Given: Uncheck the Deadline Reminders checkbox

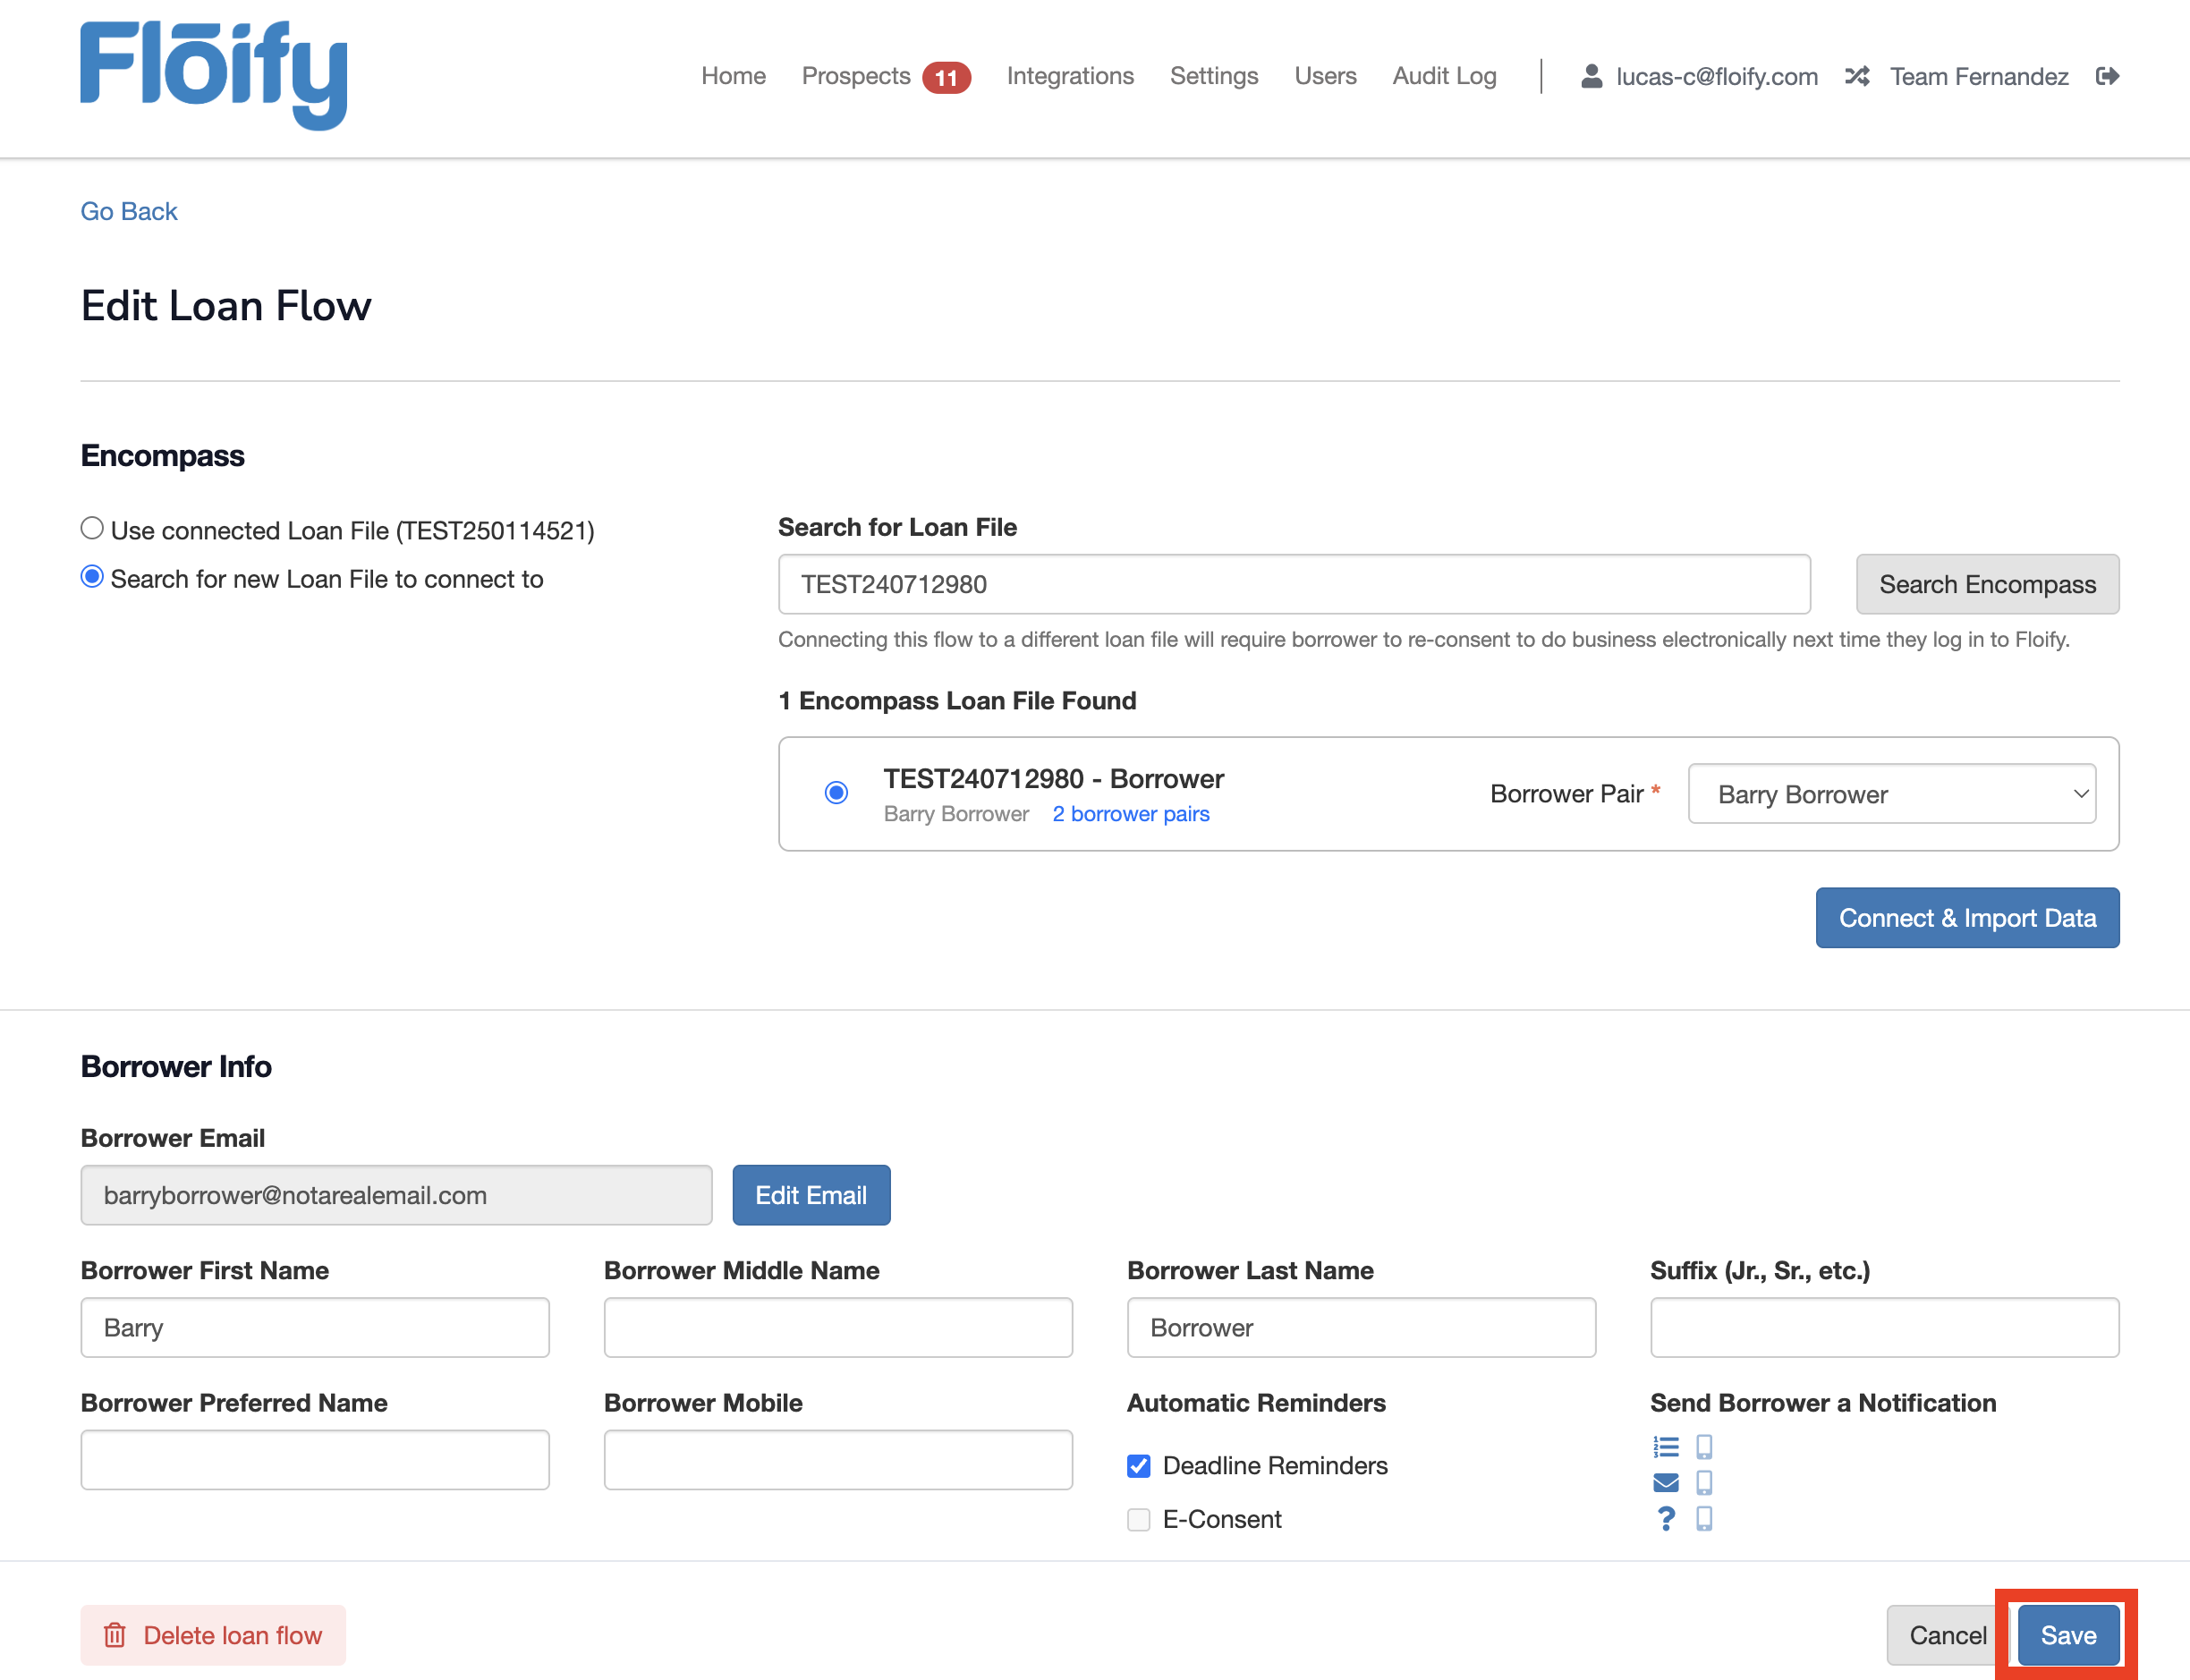Looking at the screenshot, I should pyautogui.click(x=1138, y=1466).
